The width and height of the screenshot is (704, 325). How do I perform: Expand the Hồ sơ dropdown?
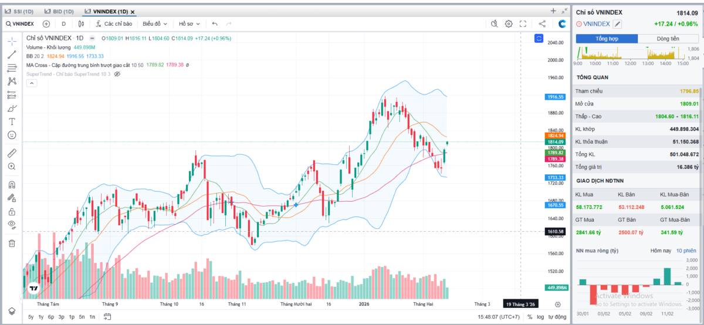189,23
